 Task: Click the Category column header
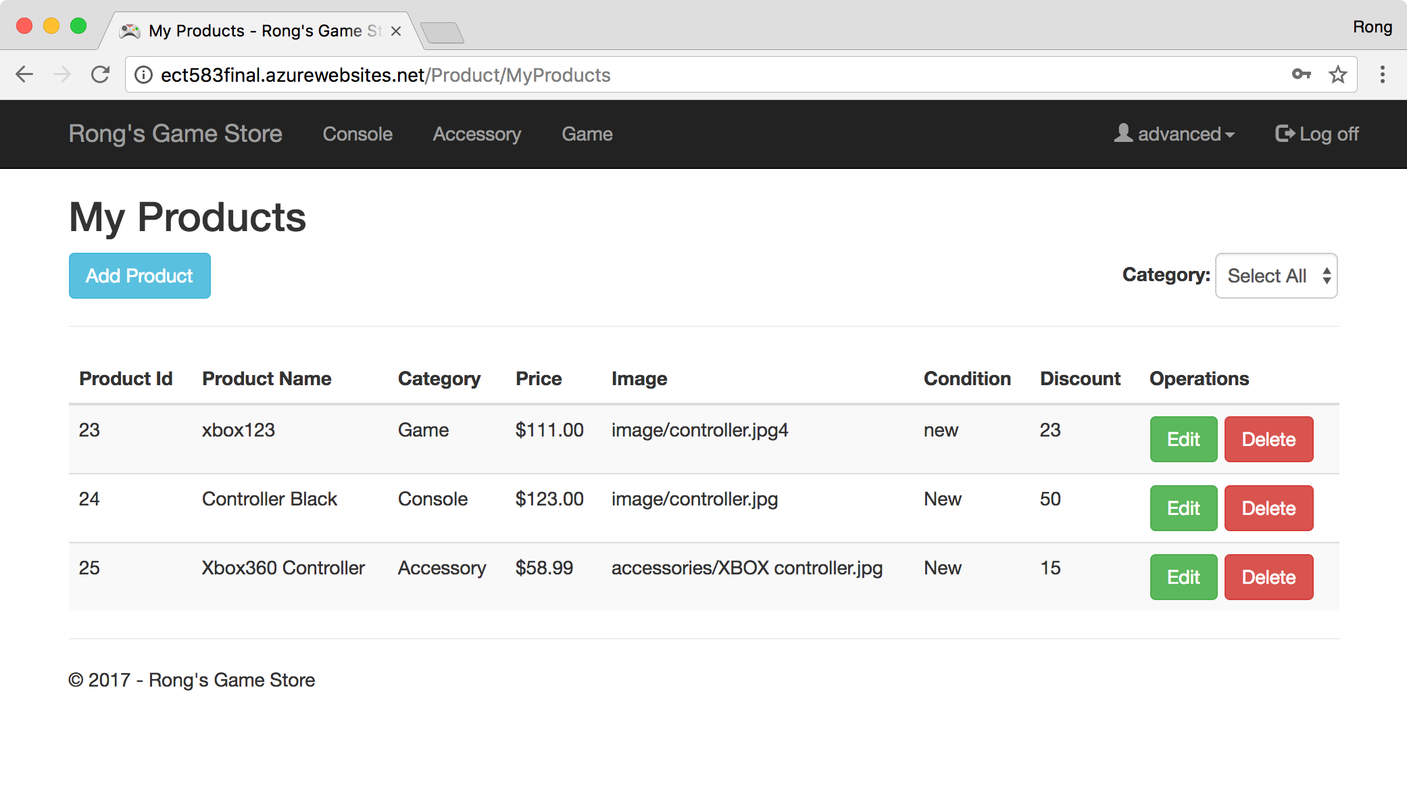tap(439, 379)
